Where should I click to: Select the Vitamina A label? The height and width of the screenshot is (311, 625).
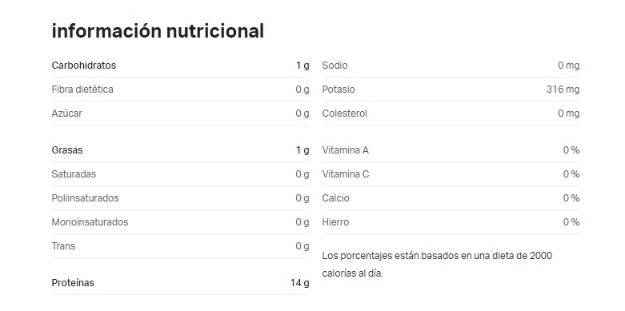pyautogui.click(x=345, y=150)
